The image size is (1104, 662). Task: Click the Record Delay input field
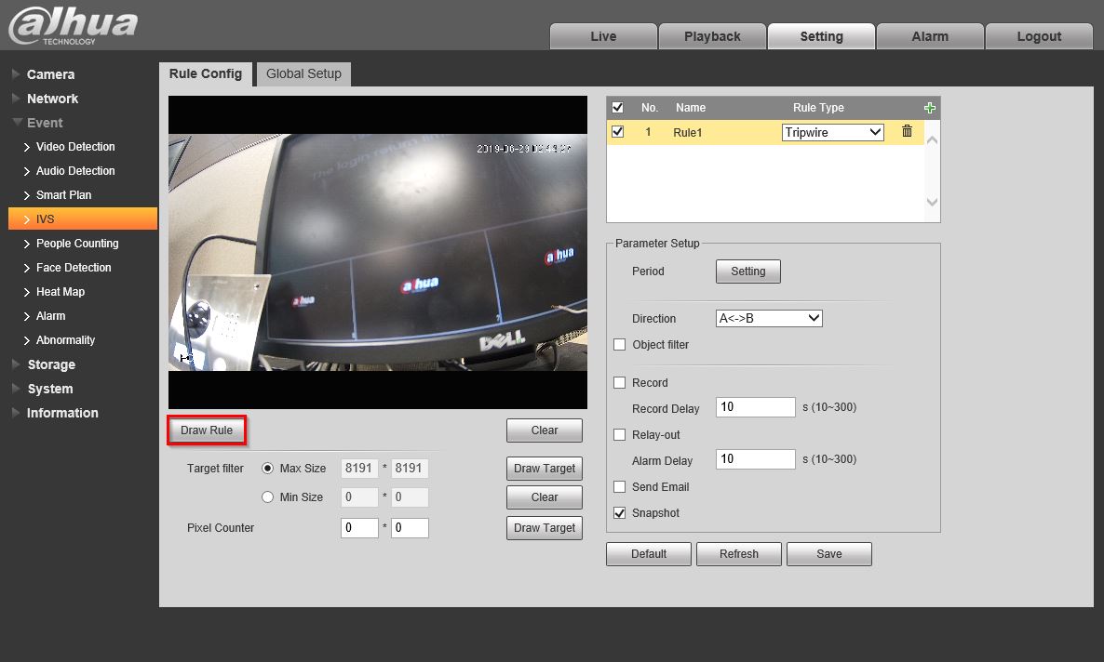pyautogui.click(x=755, y=407)
